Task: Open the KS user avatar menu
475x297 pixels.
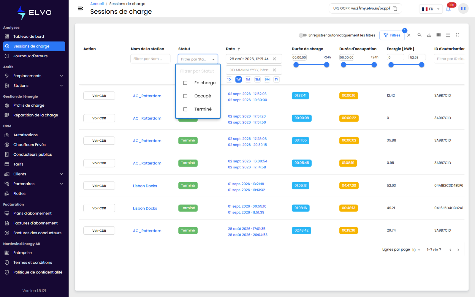Action: click(x=463, y=9)
